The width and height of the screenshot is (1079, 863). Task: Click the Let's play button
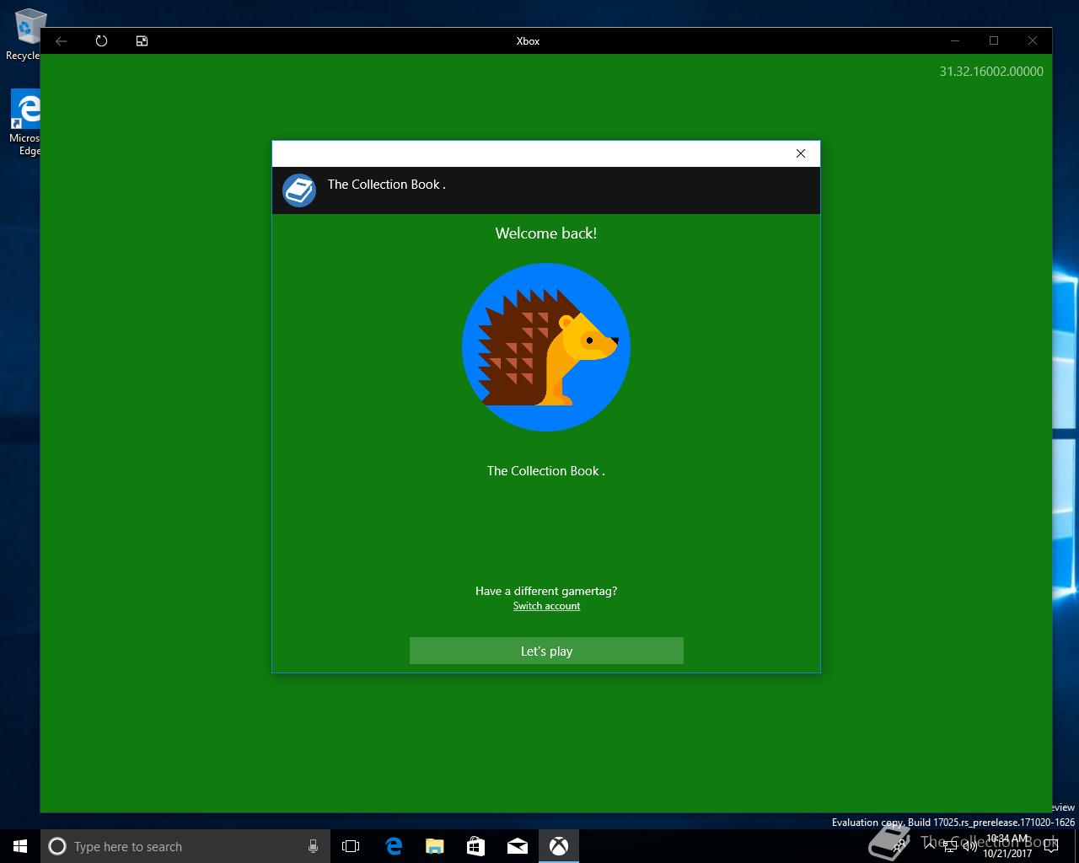(x=546, y=651)
